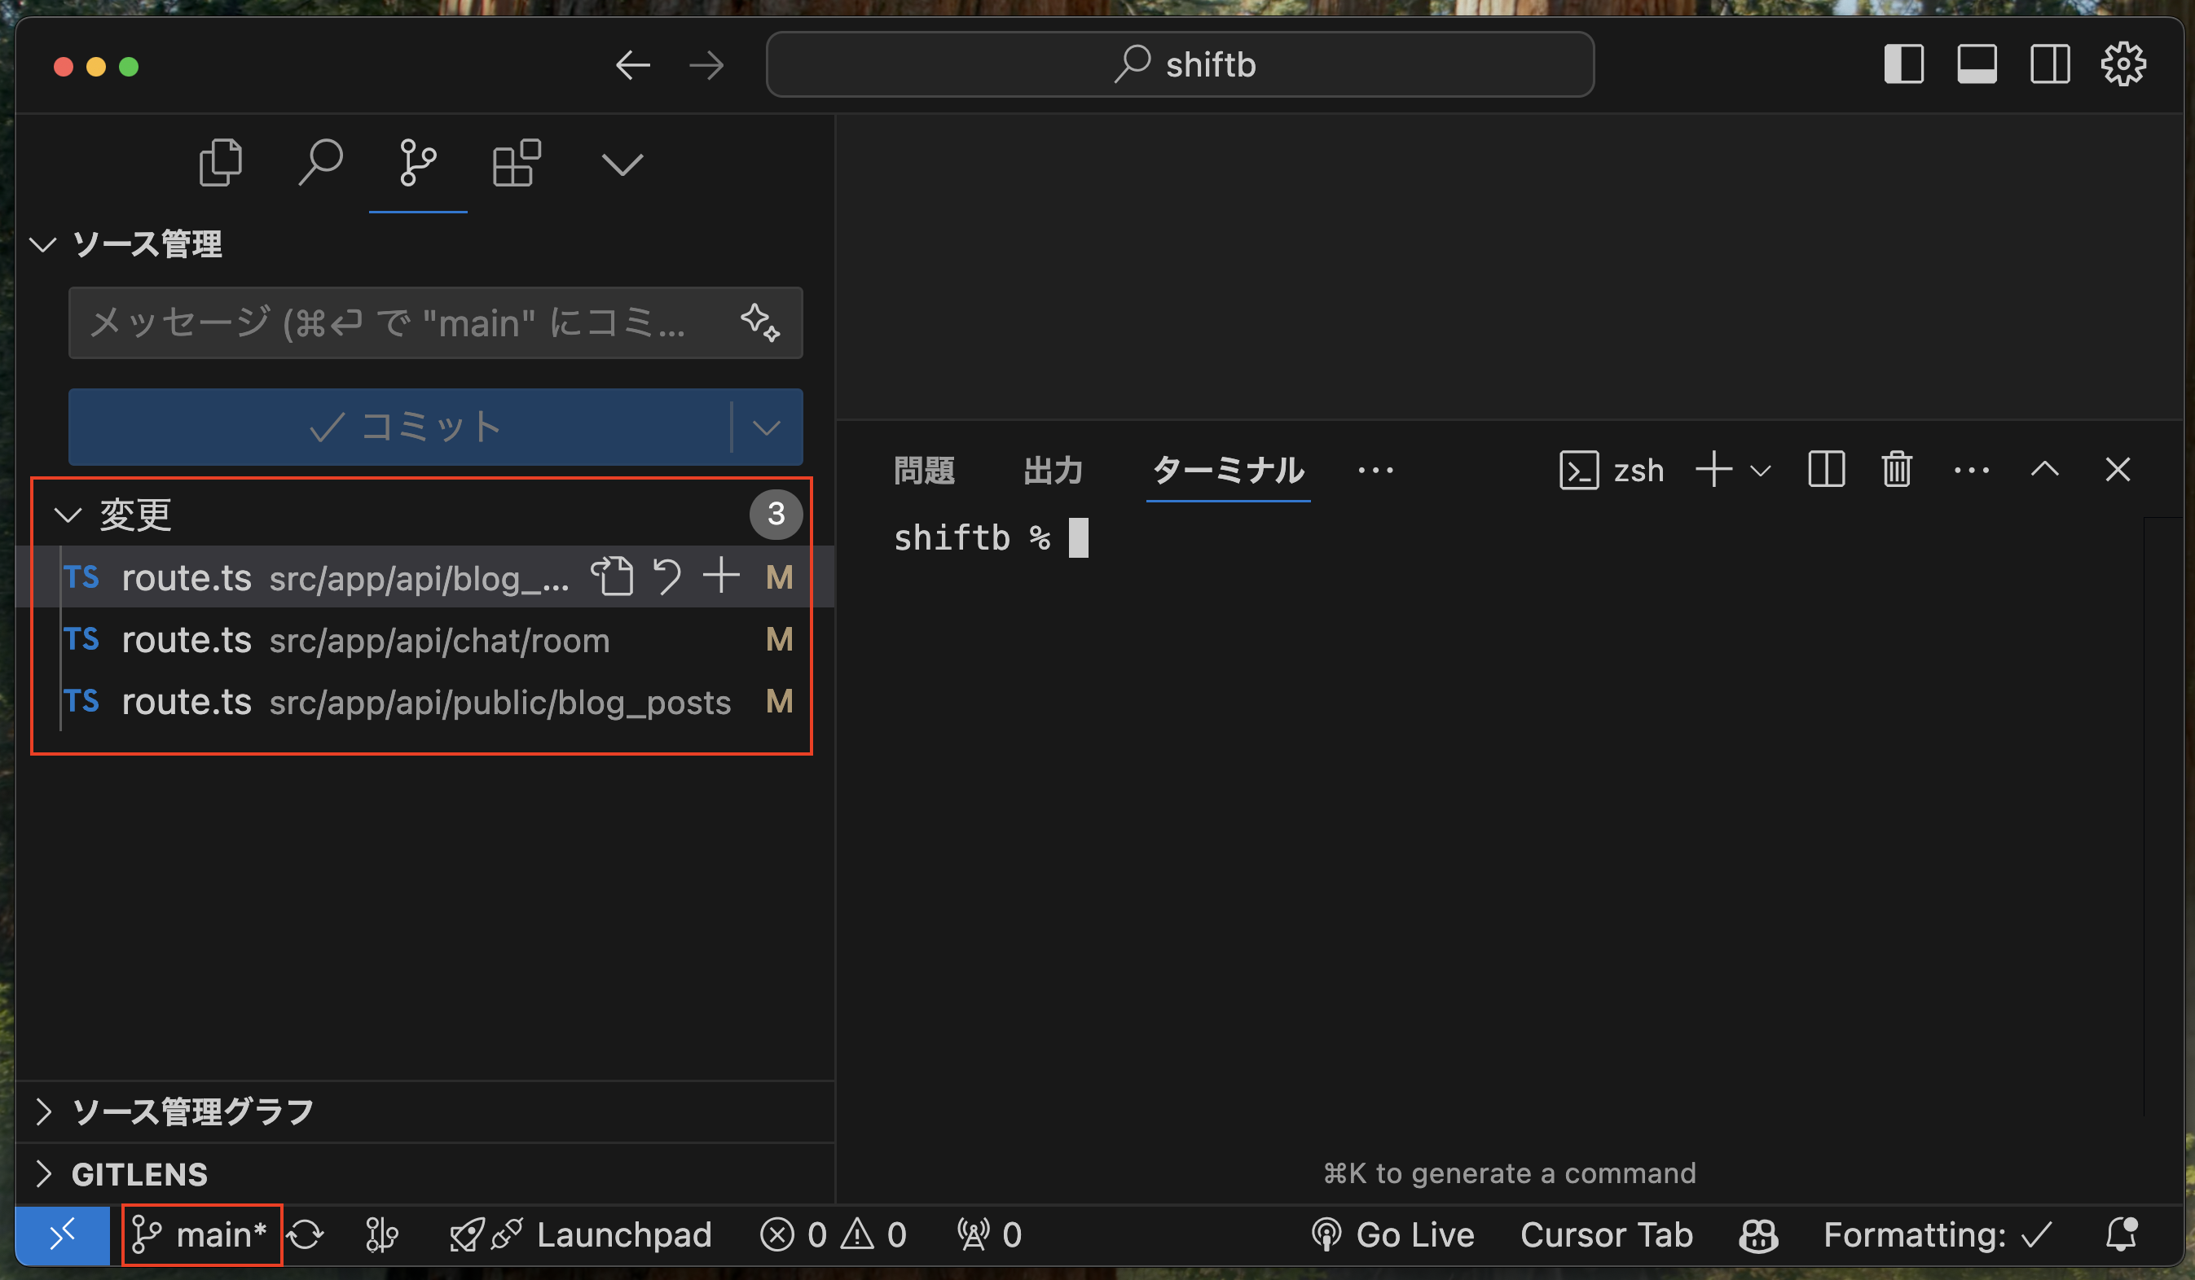
Task: Open the Explorer files icon
Action: (220, 163)
